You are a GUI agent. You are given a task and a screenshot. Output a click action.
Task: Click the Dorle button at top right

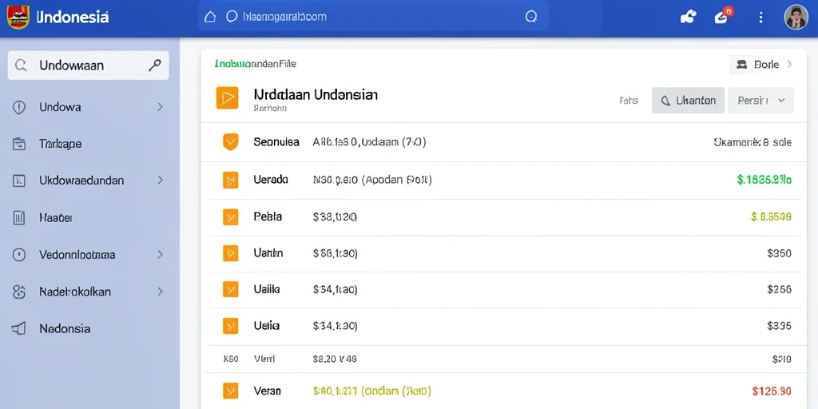pyautogui.click(x=761, y=64)
